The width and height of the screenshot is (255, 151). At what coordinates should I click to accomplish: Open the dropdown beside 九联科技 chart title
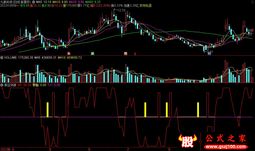[x=33, y=2]
